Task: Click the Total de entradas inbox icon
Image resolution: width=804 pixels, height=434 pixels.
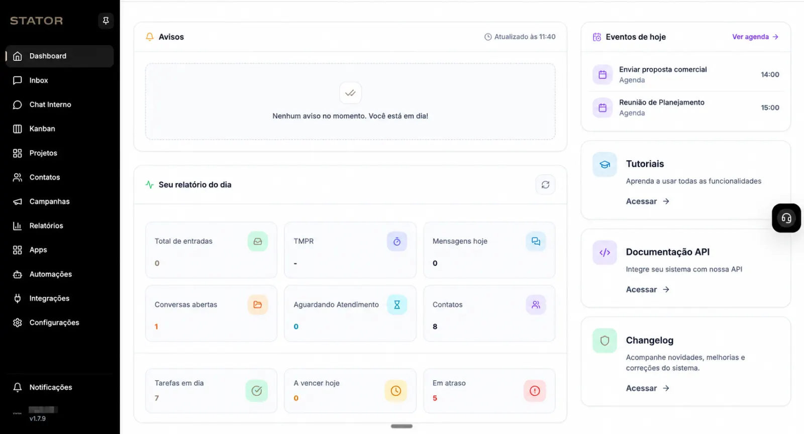Action: point(258,242)
